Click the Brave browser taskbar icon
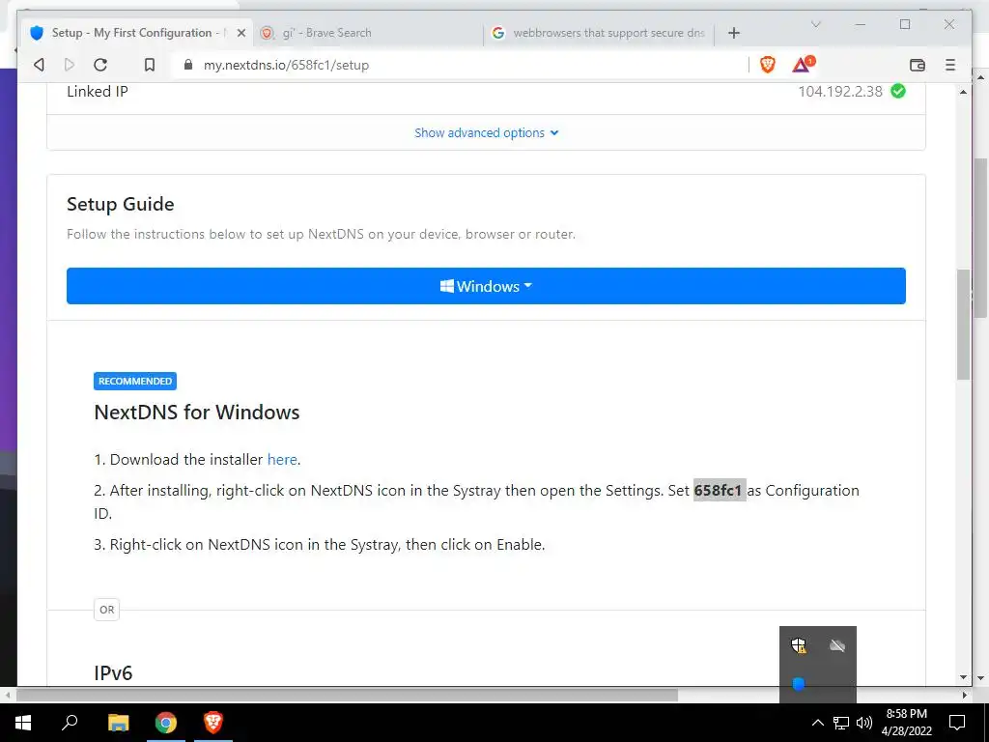The width and height of the screenshot is (989, 742). click(x=213, y=723)
